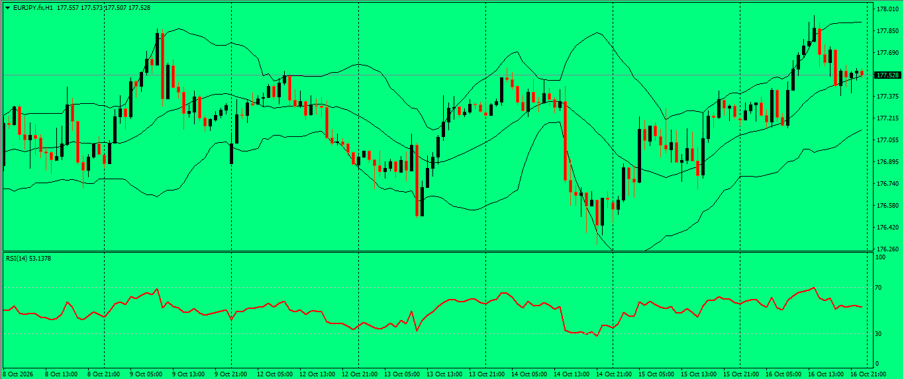Click the 176.580 price scale label
This screenshot has width=904, height=379.
pos(887,206)
